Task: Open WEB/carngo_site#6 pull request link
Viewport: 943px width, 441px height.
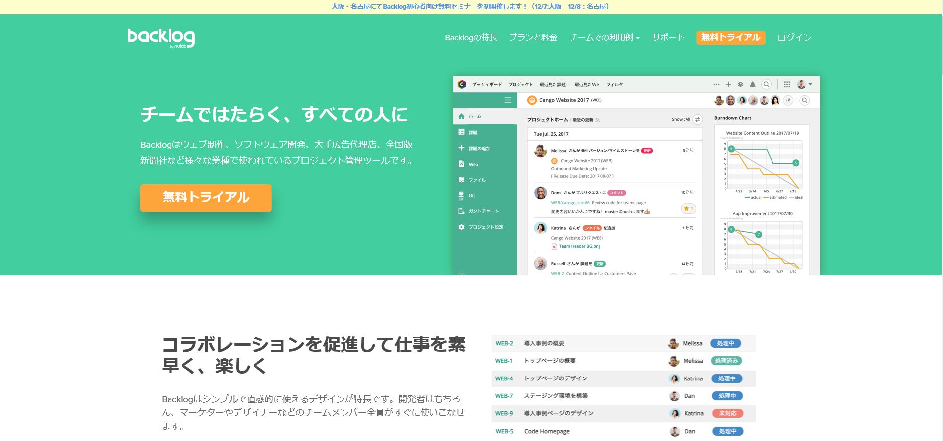Action: pyautogui.click(x=570, y=203)
